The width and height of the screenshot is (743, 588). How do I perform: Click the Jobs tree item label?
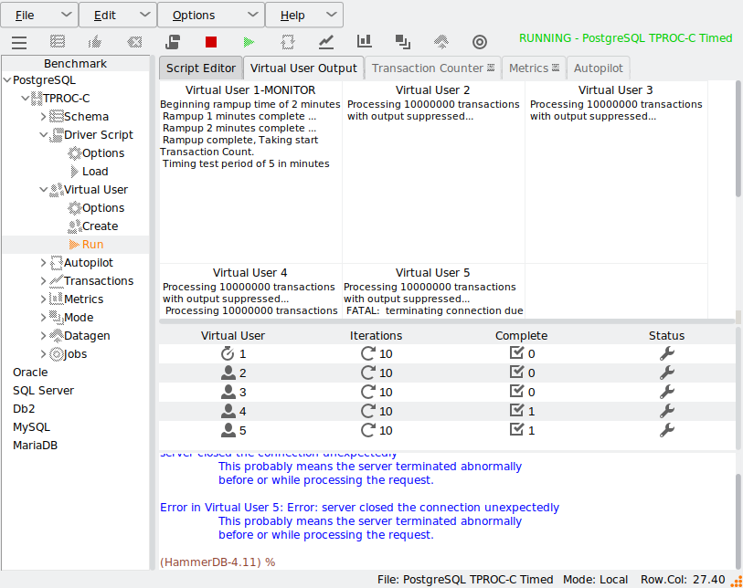75,354
